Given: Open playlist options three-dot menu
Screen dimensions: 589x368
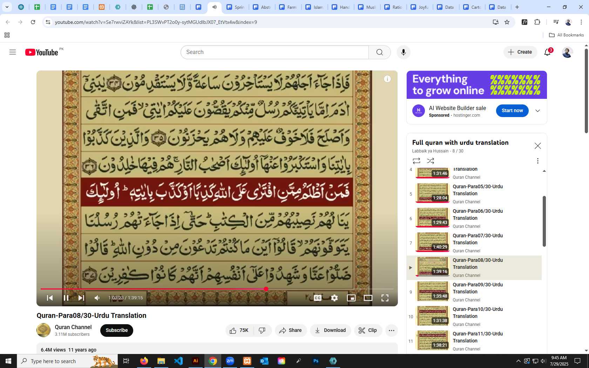Looking at the screenshot, I should click(x=538, y=161).
